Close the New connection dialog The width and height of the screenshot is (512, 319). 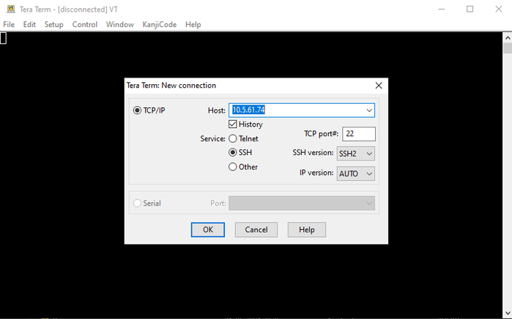(x=379, y=86)
